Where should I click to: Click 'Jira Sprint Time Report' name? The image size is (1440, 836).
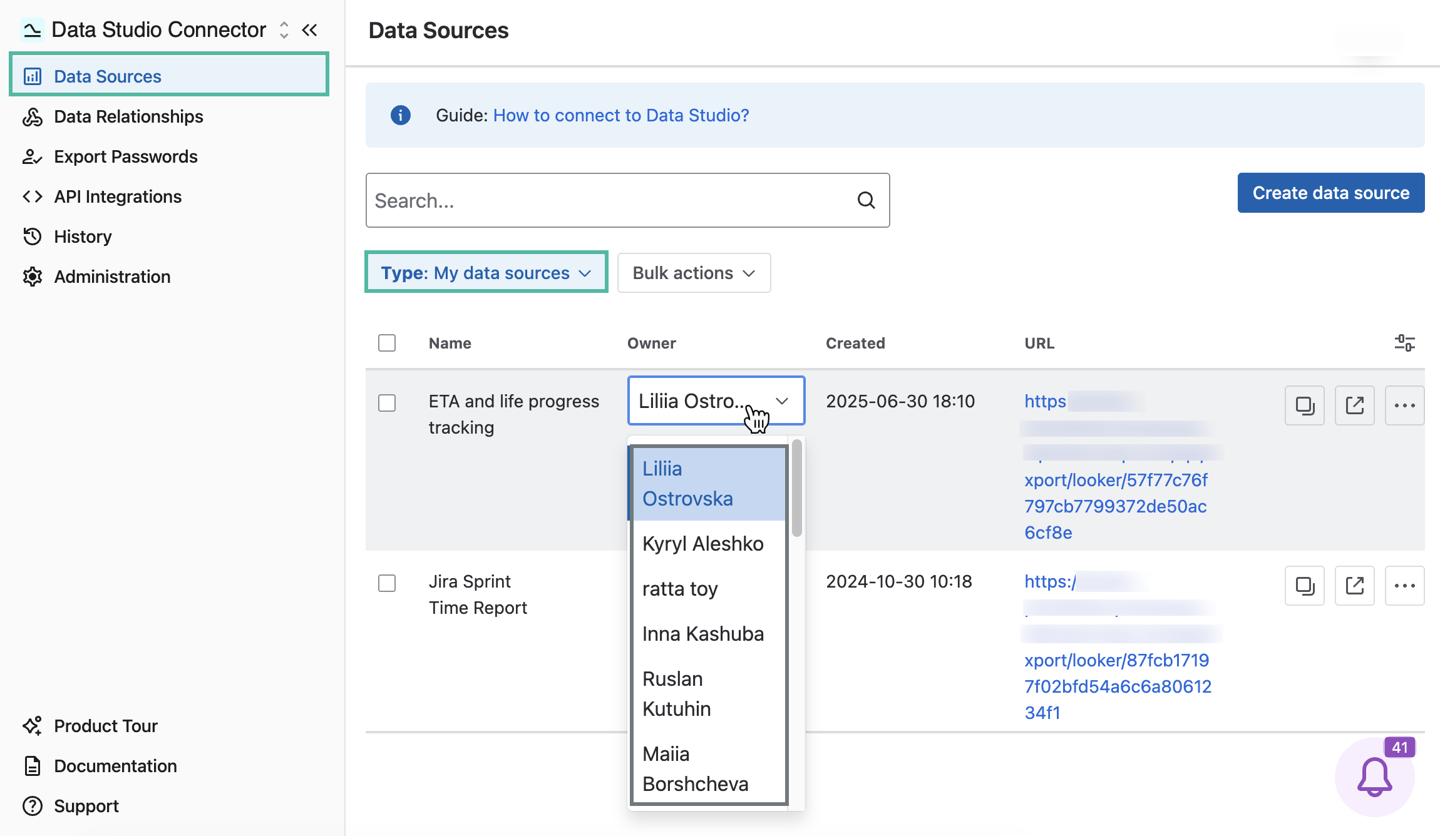(x=478, y=594)
